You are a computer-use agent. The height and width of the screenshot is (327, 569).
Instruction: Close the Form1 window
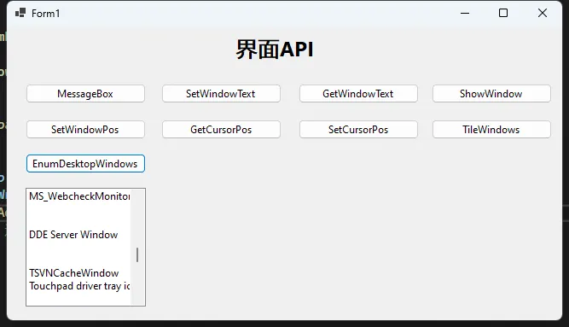point(543,13)
